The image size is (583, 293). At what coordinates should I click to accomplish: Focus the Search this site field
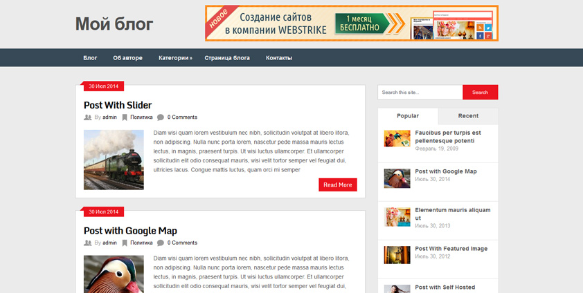pos(420,93)
